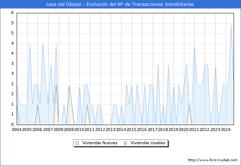Click the 2024 x-axis label
The image size is (241, 166).
click(x=226, y=129)
